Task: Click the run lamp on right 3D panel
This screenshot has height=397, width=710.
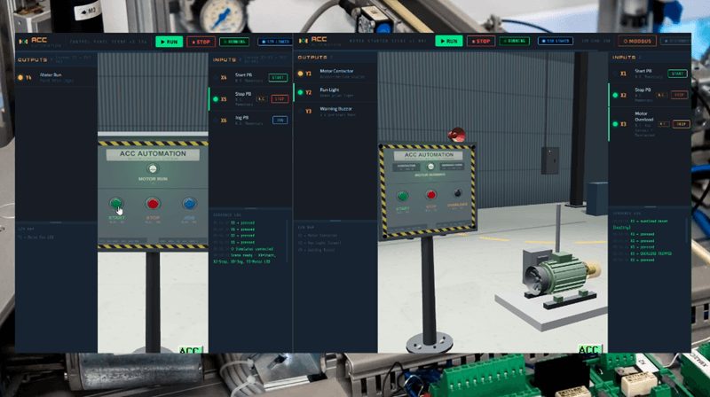Action: [x=430, y=167]
